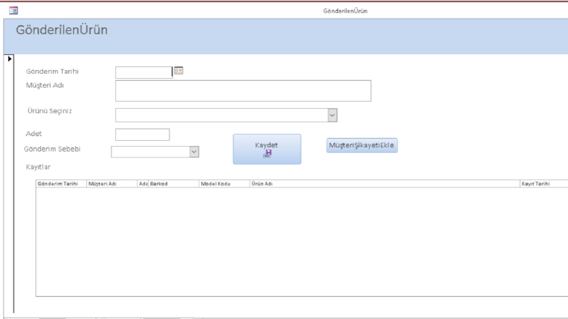Select the Model Kodu column header
This screenshot has height=319, width=568.
[224, 184]
